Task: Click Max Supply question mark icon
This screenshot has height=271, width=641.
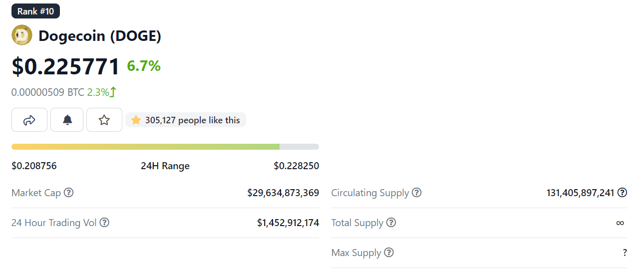Action: [389, 253]
